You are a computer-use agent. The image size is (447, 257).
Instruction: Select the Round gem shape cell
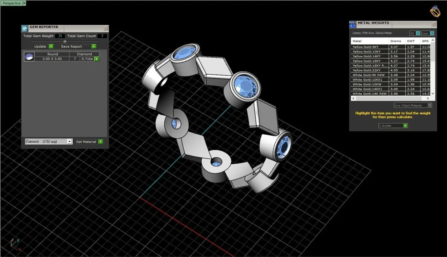(x=53, y=54)
